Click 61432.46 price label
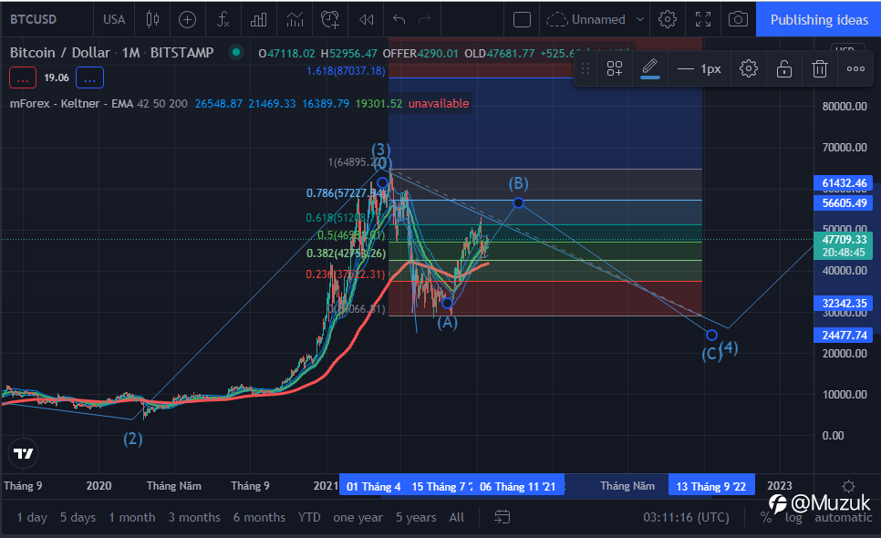This screenshot has width=881, height=538. pos(844,183)
